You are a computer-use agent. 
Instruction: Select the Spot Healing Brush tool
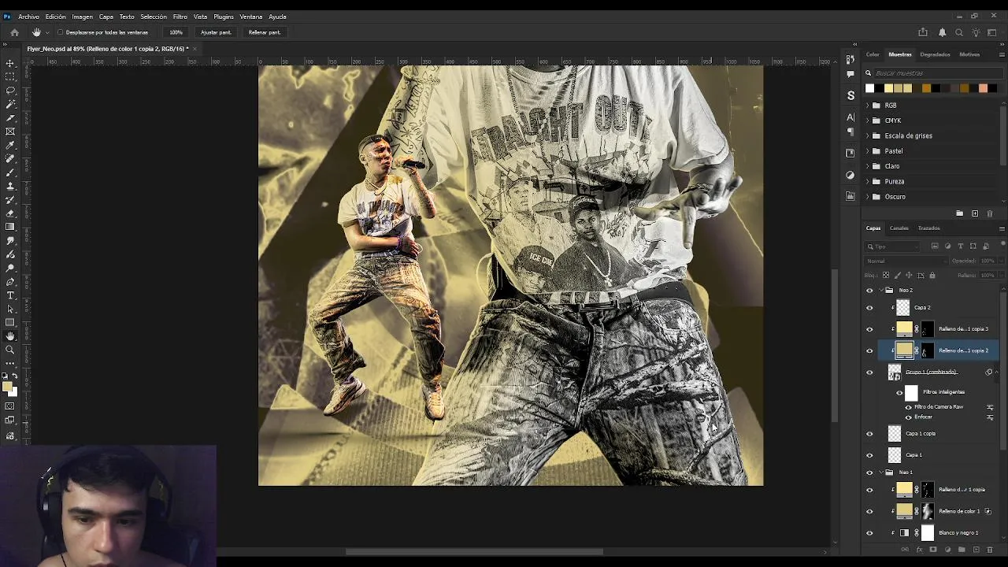click(10, 158)
